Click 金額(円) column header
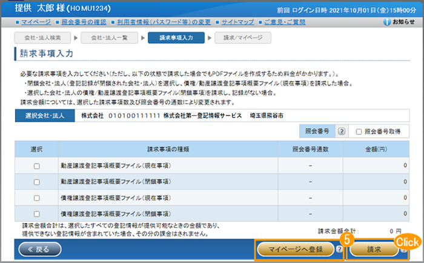 376,149
